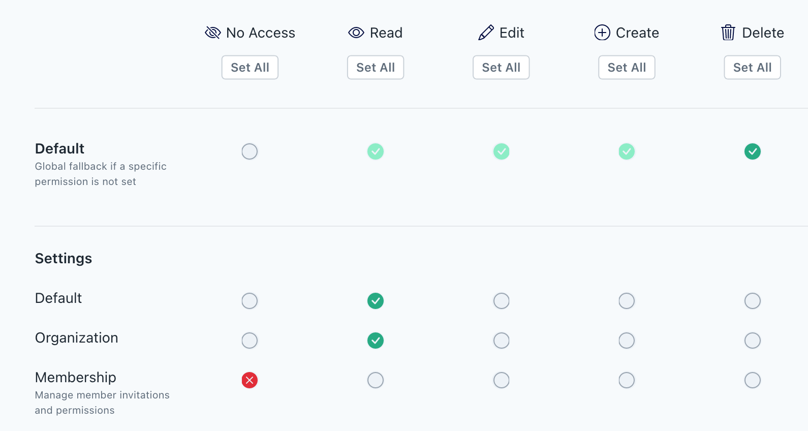
Task: Select No Access for global Default row
Action: coord(250,151)
